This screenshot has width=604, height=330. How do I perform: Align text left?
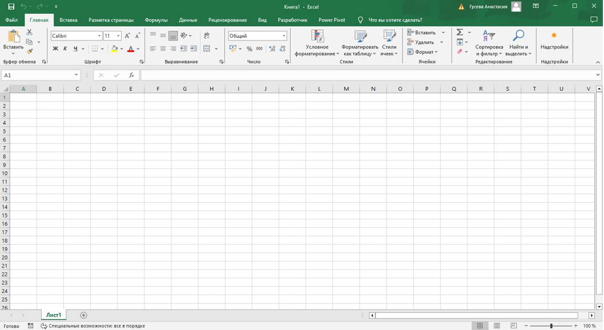153,49
